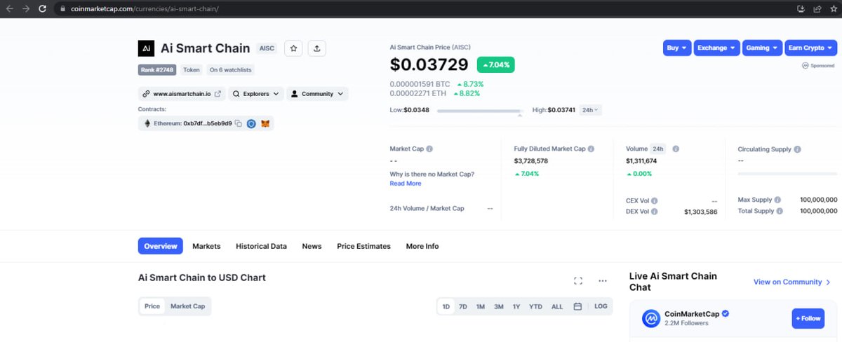Expand the Explorers dropdown
This screenshot has width=842, height=342.
tap(256, 94)
